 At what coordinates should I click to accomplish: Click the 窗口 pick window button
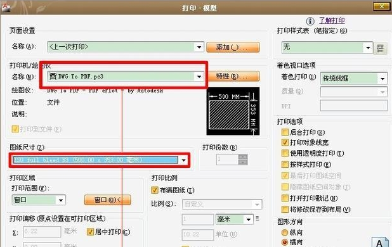coord(107,199)
